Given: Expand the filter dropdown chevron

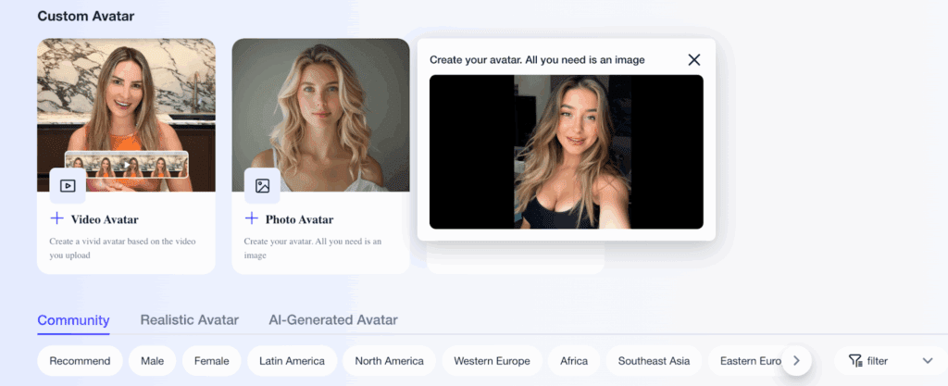Looking at the screenshot, I should click(928, 361).
